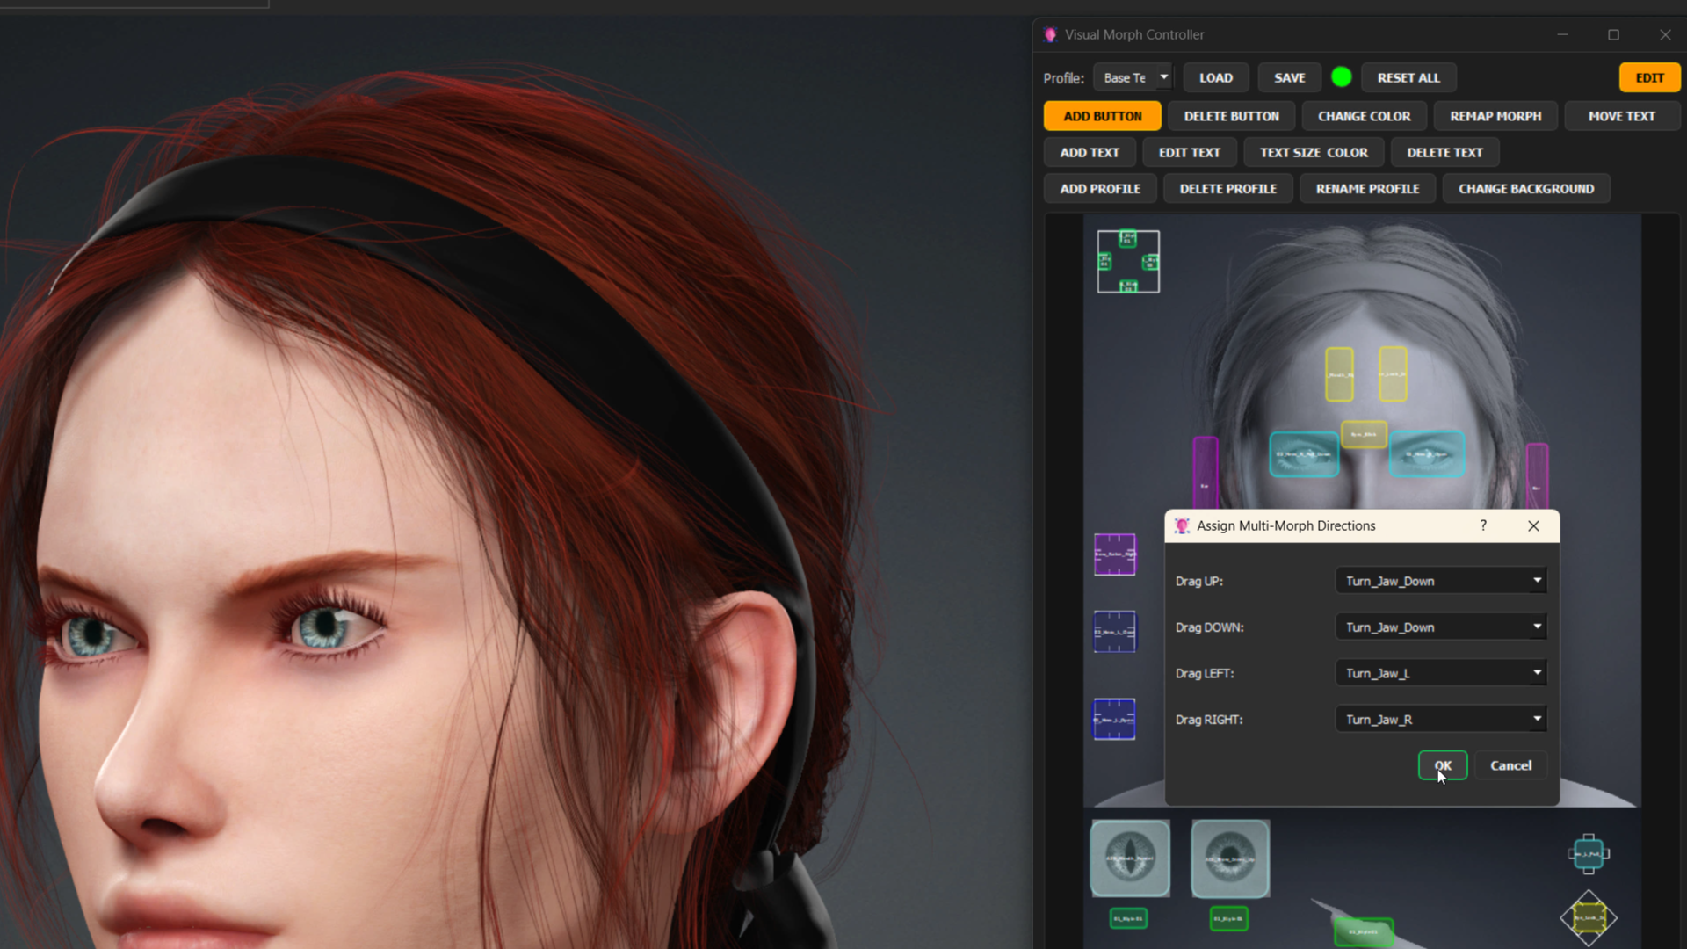Screen dimensions: 1687x949
Task: Click the left eye cyan morph button
Action: 1304,454
